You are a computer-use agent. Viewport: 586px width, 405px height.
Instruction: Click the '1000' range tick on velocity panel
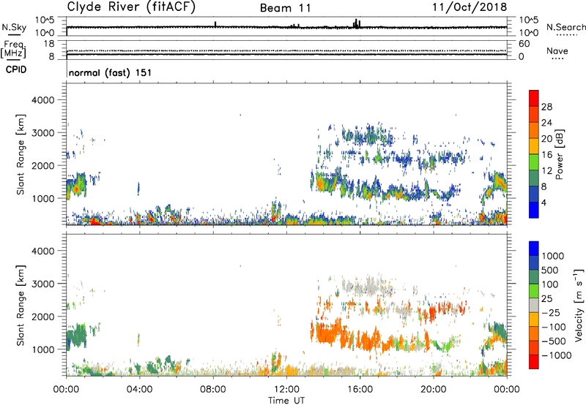pyautogui.click(x=43, y=349)
